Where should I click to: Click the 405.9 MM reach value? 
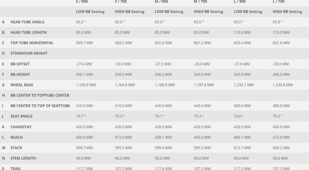click(x=84, y=137)
